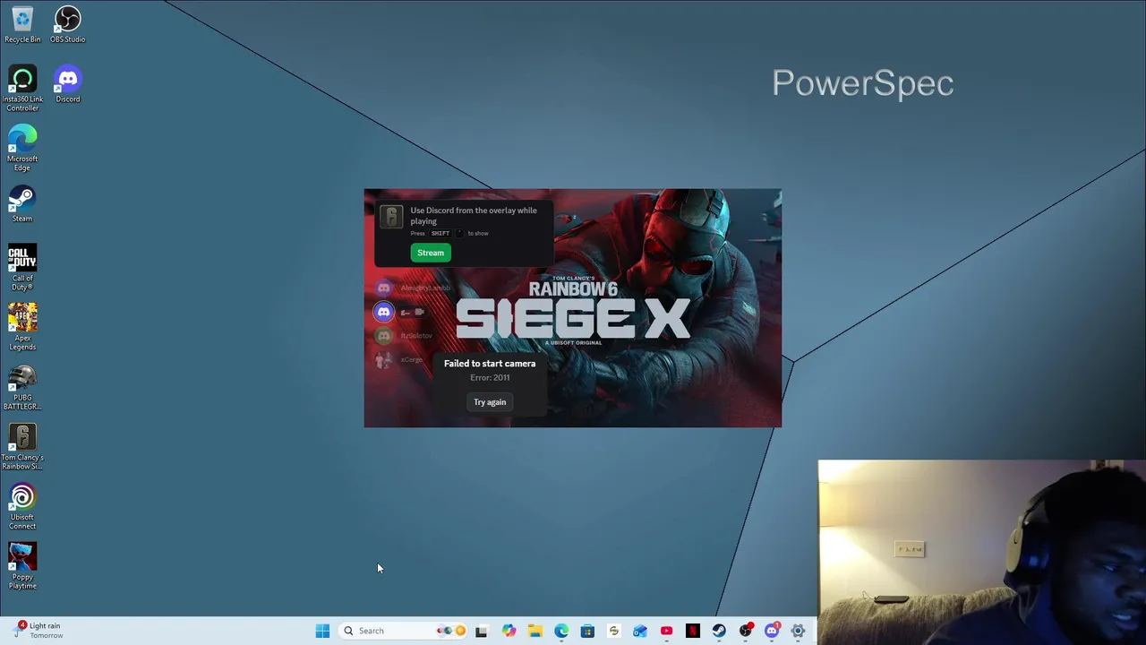Switch to Steam in the taskbar
This screenshot has height=645, width=1146.
point(719,631)
